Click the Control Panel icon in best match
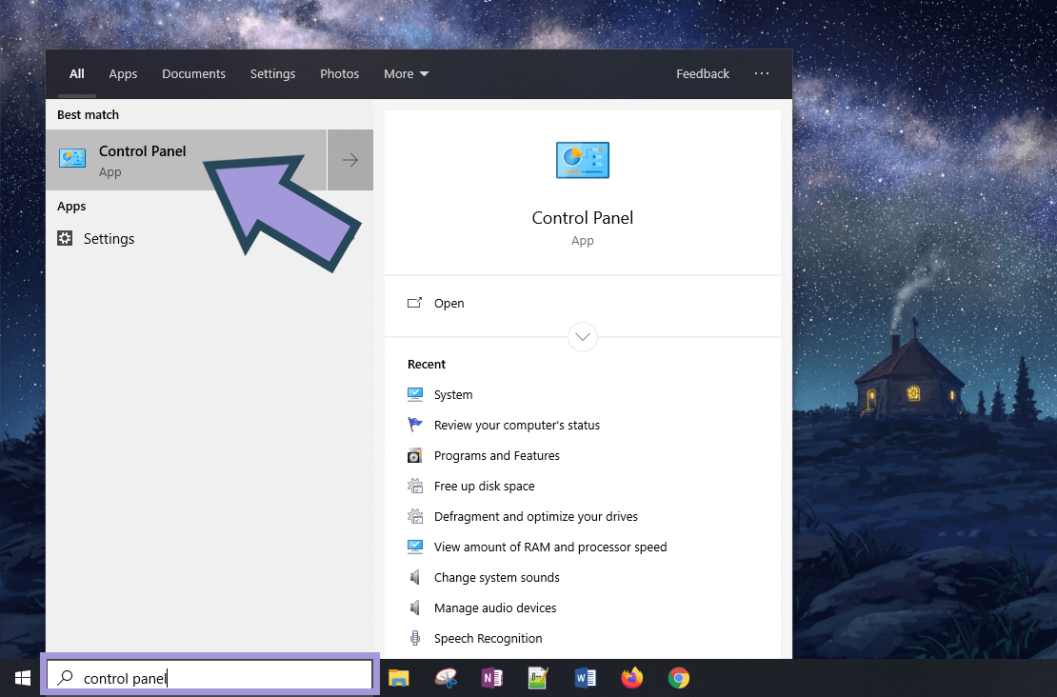Viewport: 1057px width, 697px height. point(72,159)
